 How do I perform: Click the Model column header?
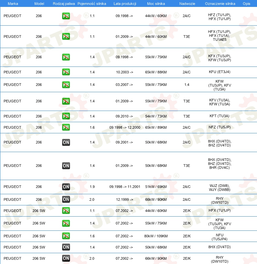point(39,4)
